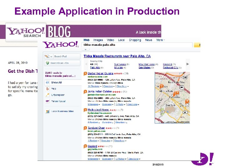
Task: Open the News search tab
Action: (x=148, y=40)
